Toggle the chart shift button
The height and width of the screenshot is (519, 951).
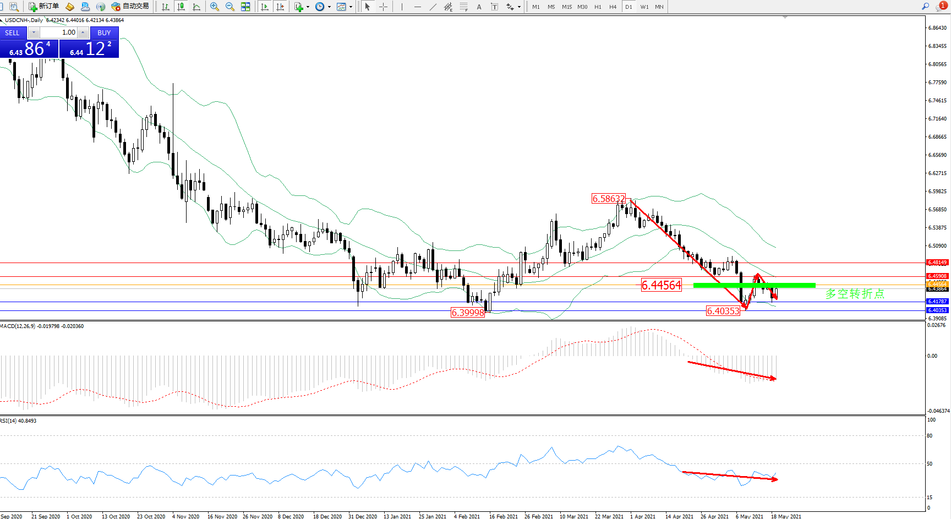point(280,7)
